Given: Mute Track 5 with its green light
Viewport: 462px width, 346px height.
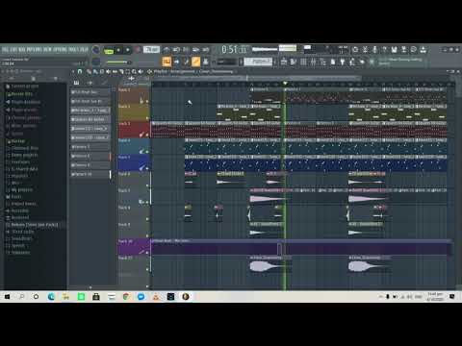Looking at the screenshot, I should point(147,168).
